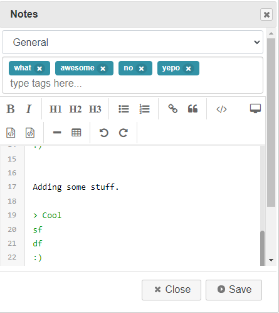Apply H2 heading style
Image resolution: width=279 pixels, height=313 pixels.
point(75,109)
